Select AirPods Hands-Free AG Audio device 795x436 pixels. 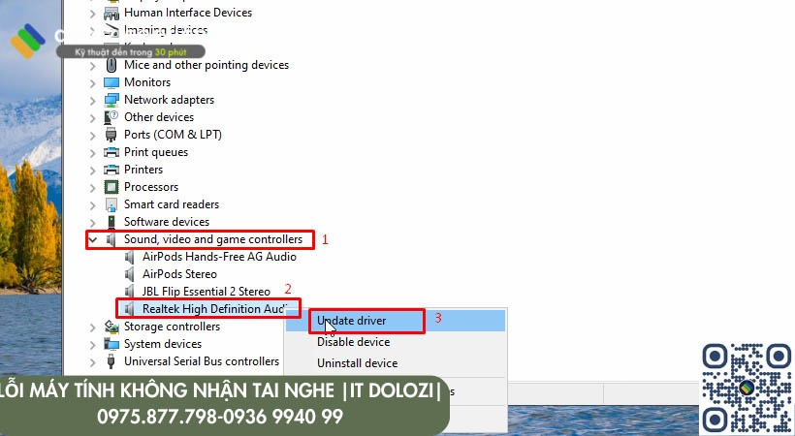pyautogui.click(x=219, y=257)
